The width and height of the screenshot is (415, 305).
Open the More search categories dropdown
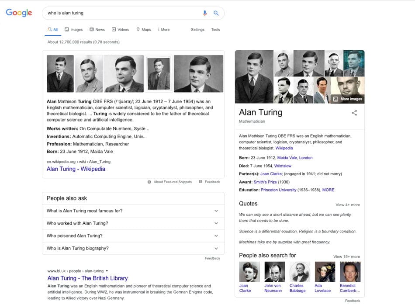coord(163,29)
